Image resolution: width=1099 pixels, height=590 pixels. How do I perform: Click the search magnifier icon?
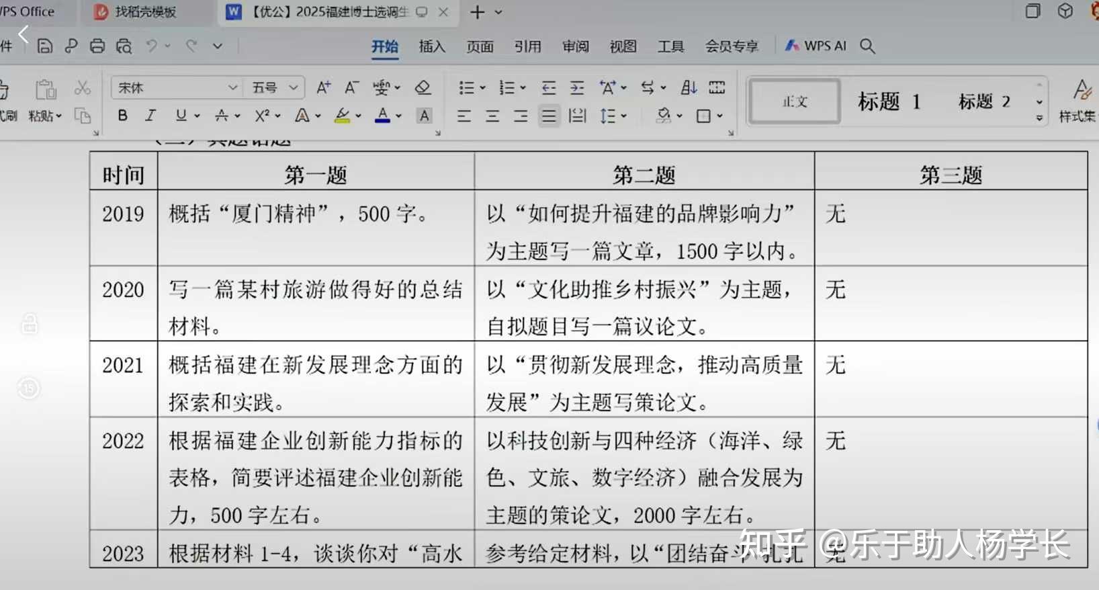pos(867,46)
